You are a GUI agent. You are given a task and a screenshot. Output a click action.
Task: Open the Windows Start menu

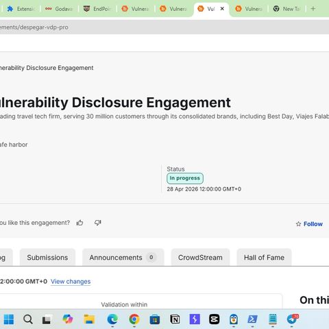9,319
